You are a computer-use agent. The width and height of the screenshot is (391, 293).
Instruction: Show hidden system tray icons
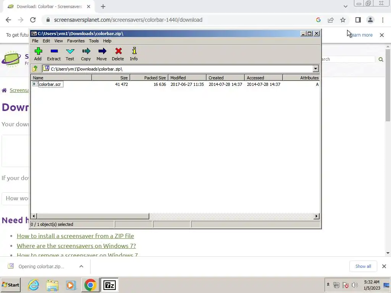click(328, 285)
